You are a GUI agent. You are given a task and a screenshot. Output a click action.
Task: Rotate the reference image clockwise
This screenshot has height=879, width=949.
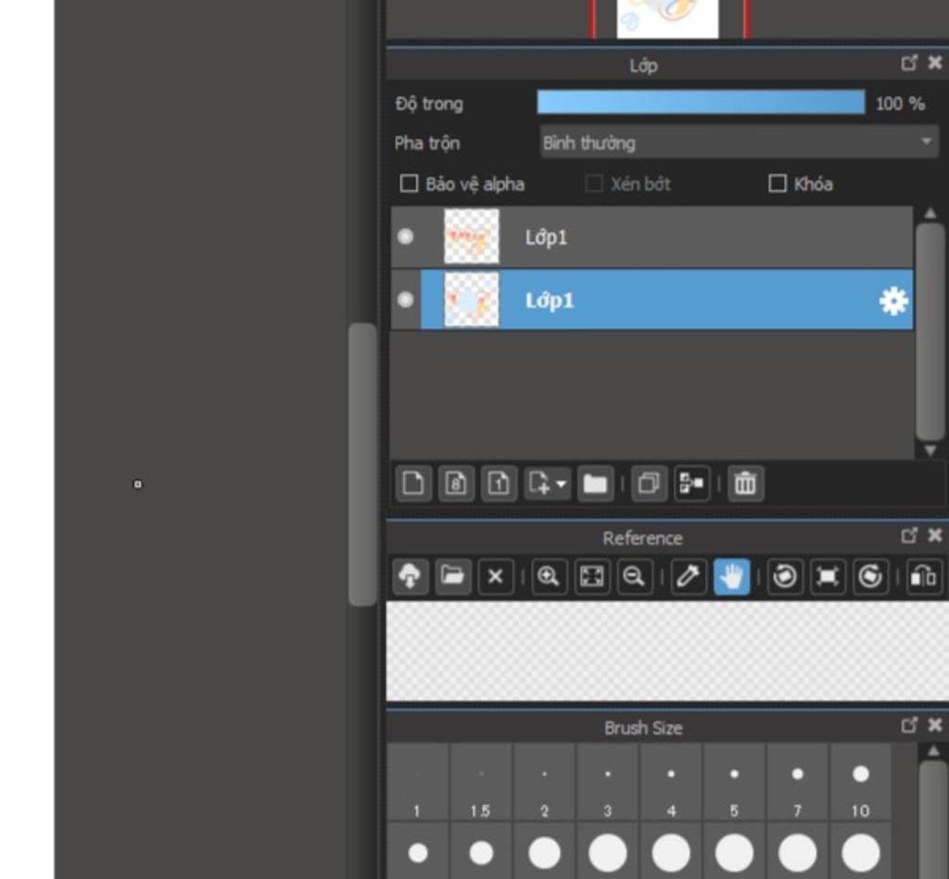870,576
